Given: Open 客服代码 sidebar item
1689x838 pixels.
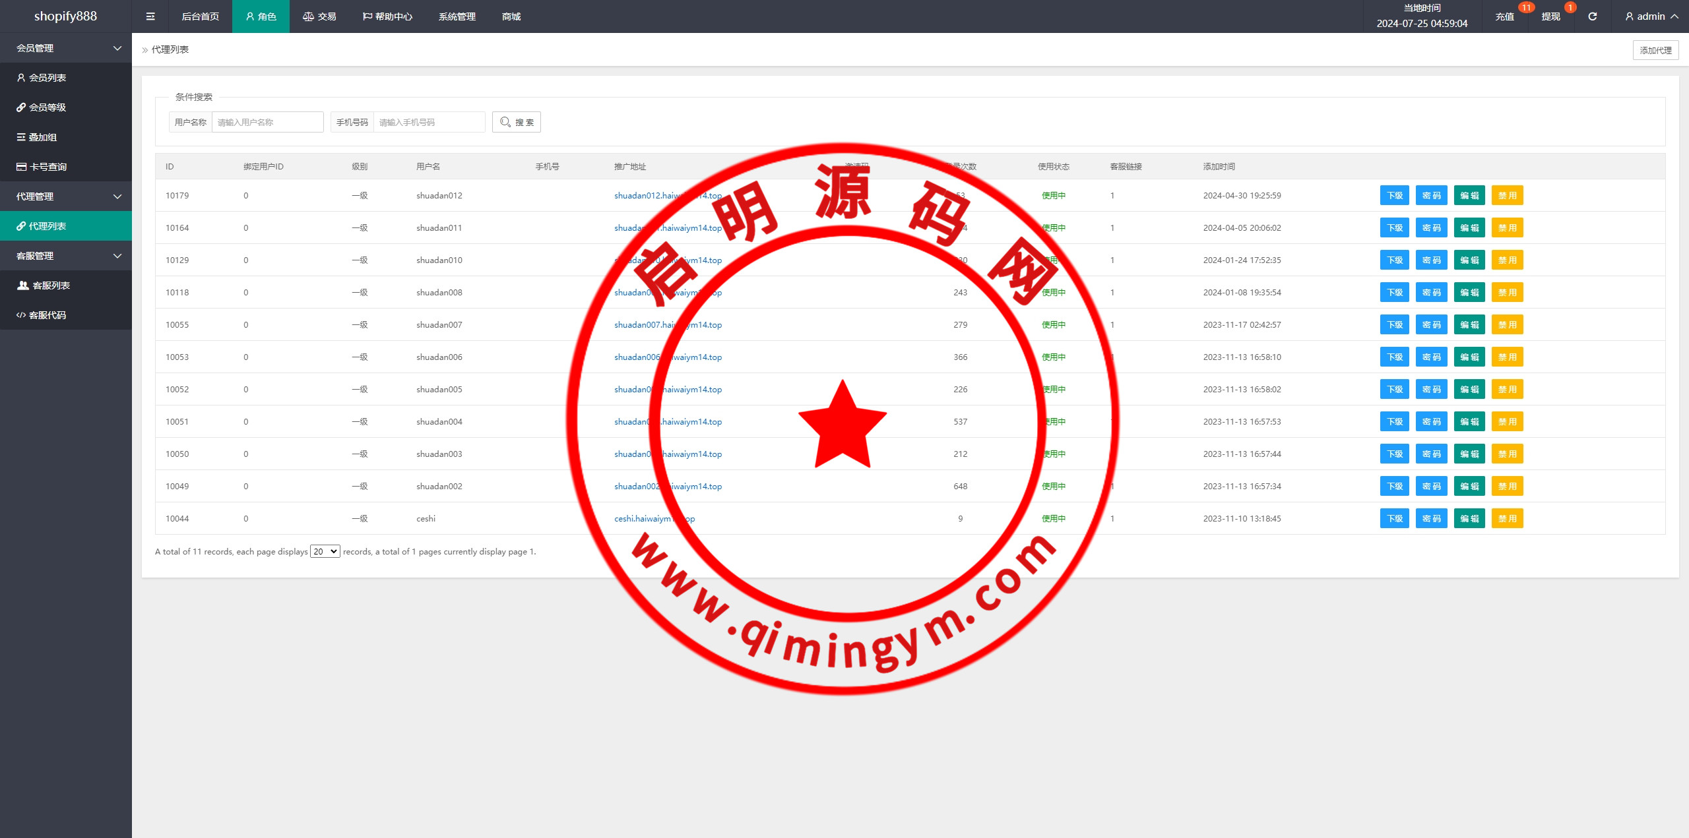Looking at the screenshot, I should pyautogui.click(x=48, y=315).
